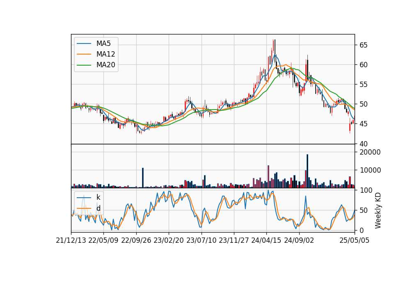Click the green MA20 legend line sample
The image size is (394, 283).
pos(84,65)
